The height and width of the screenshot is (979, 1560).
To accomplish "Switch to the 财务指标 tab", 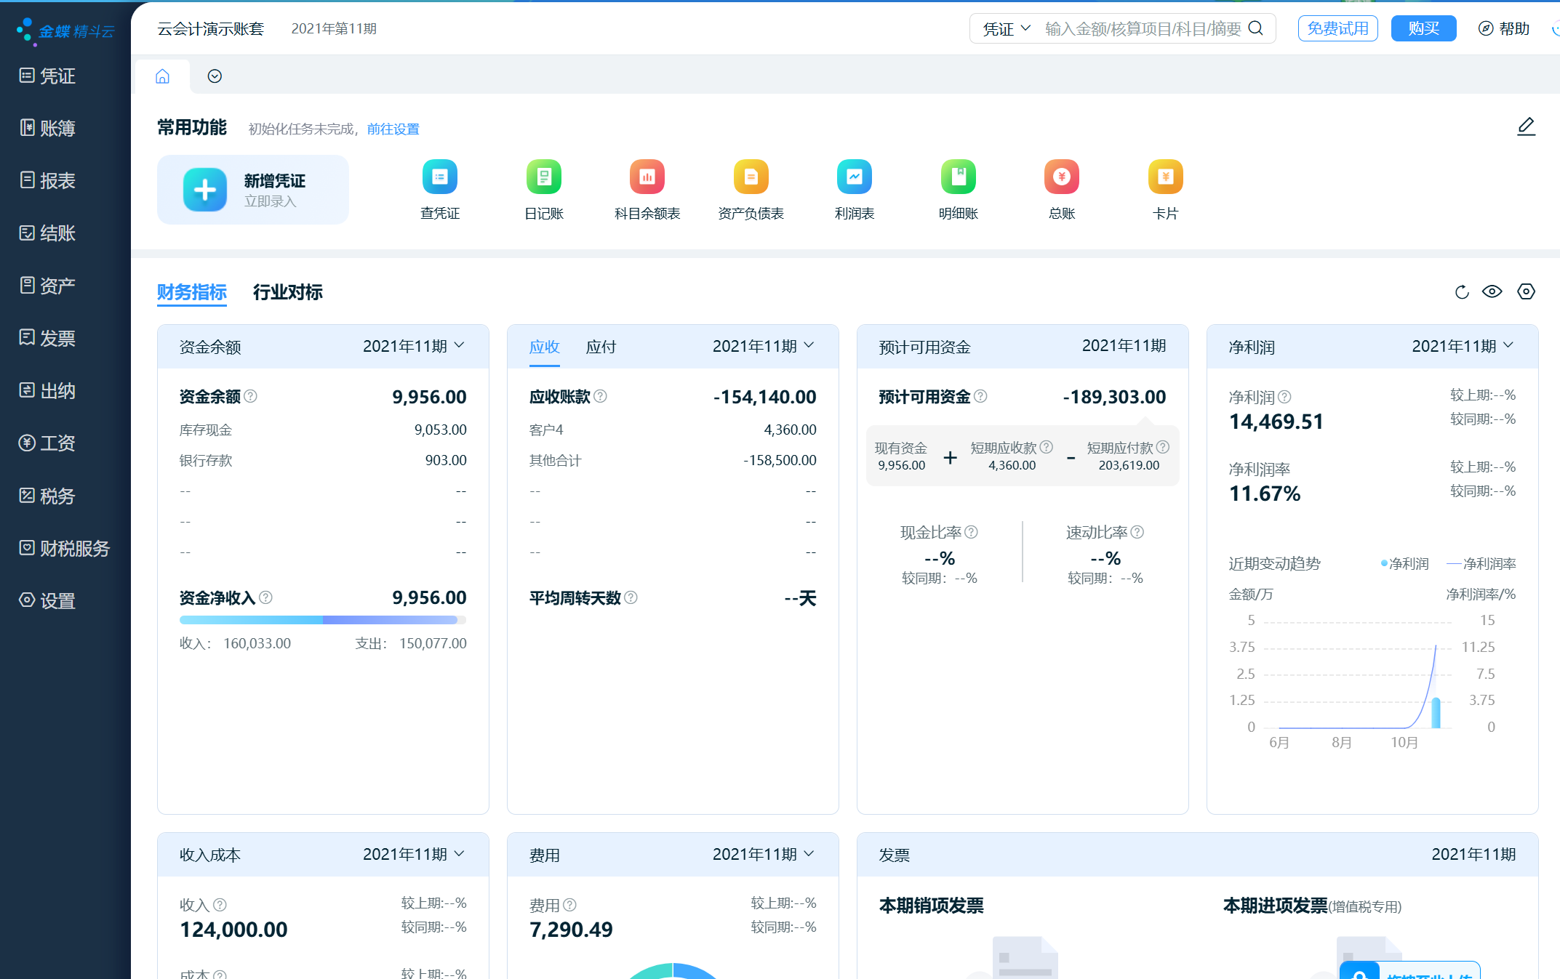I will [192, 292].
